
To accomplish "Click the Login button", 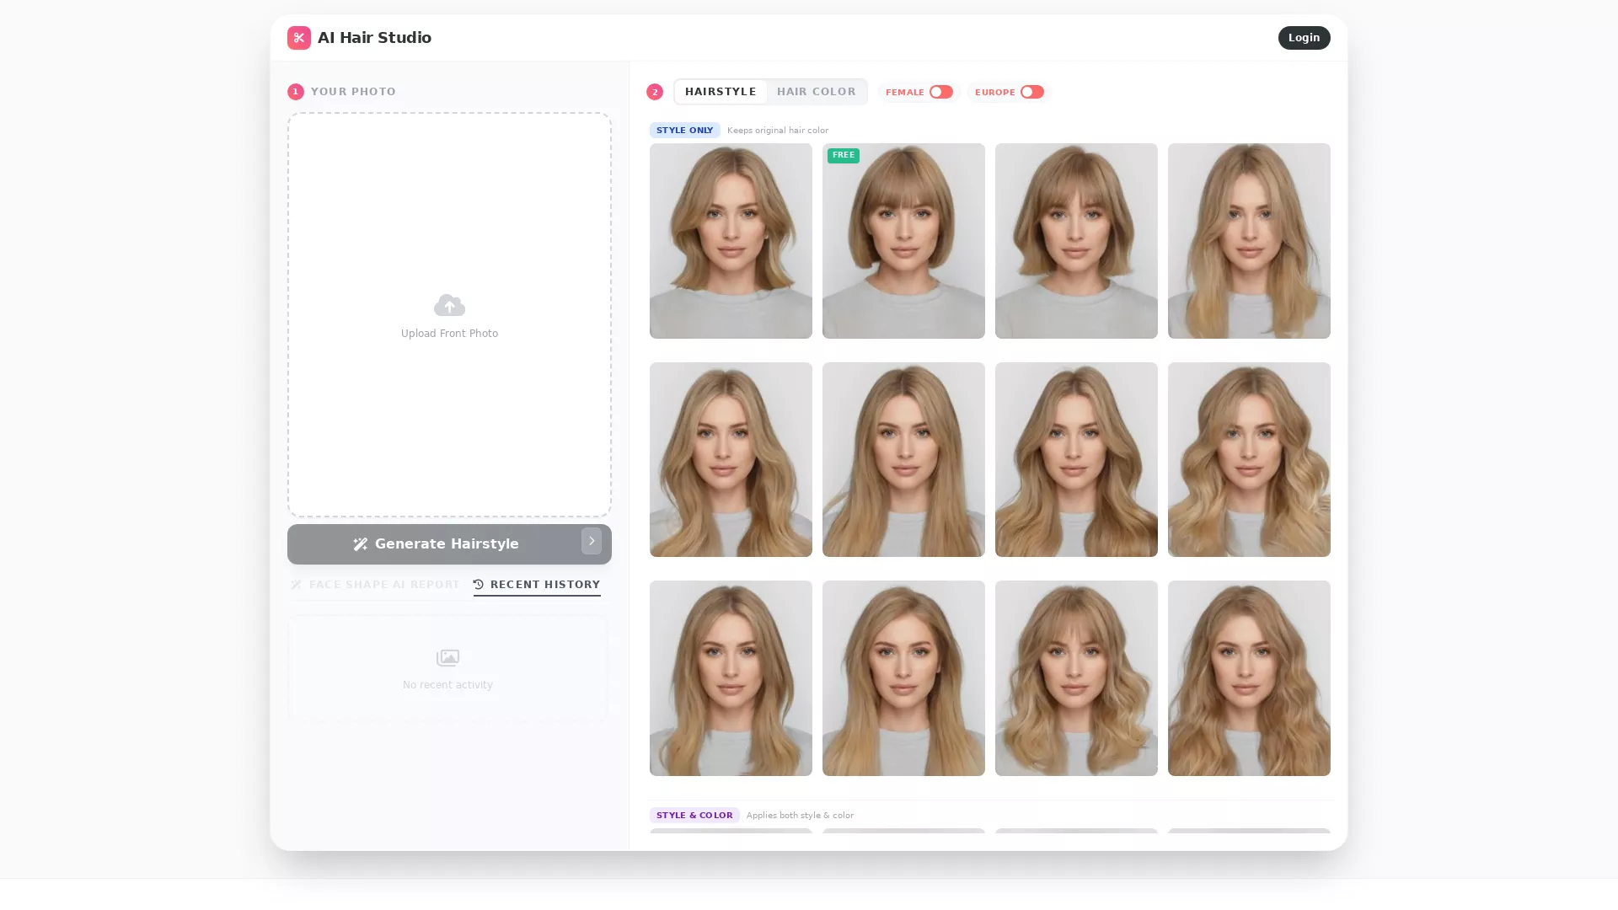I will point(1304,37).
